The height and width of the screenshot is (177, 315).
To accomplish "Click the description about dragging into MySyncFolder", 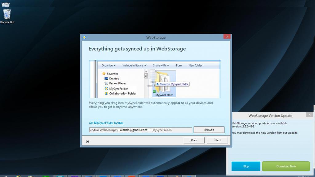I will coord(151,105).
